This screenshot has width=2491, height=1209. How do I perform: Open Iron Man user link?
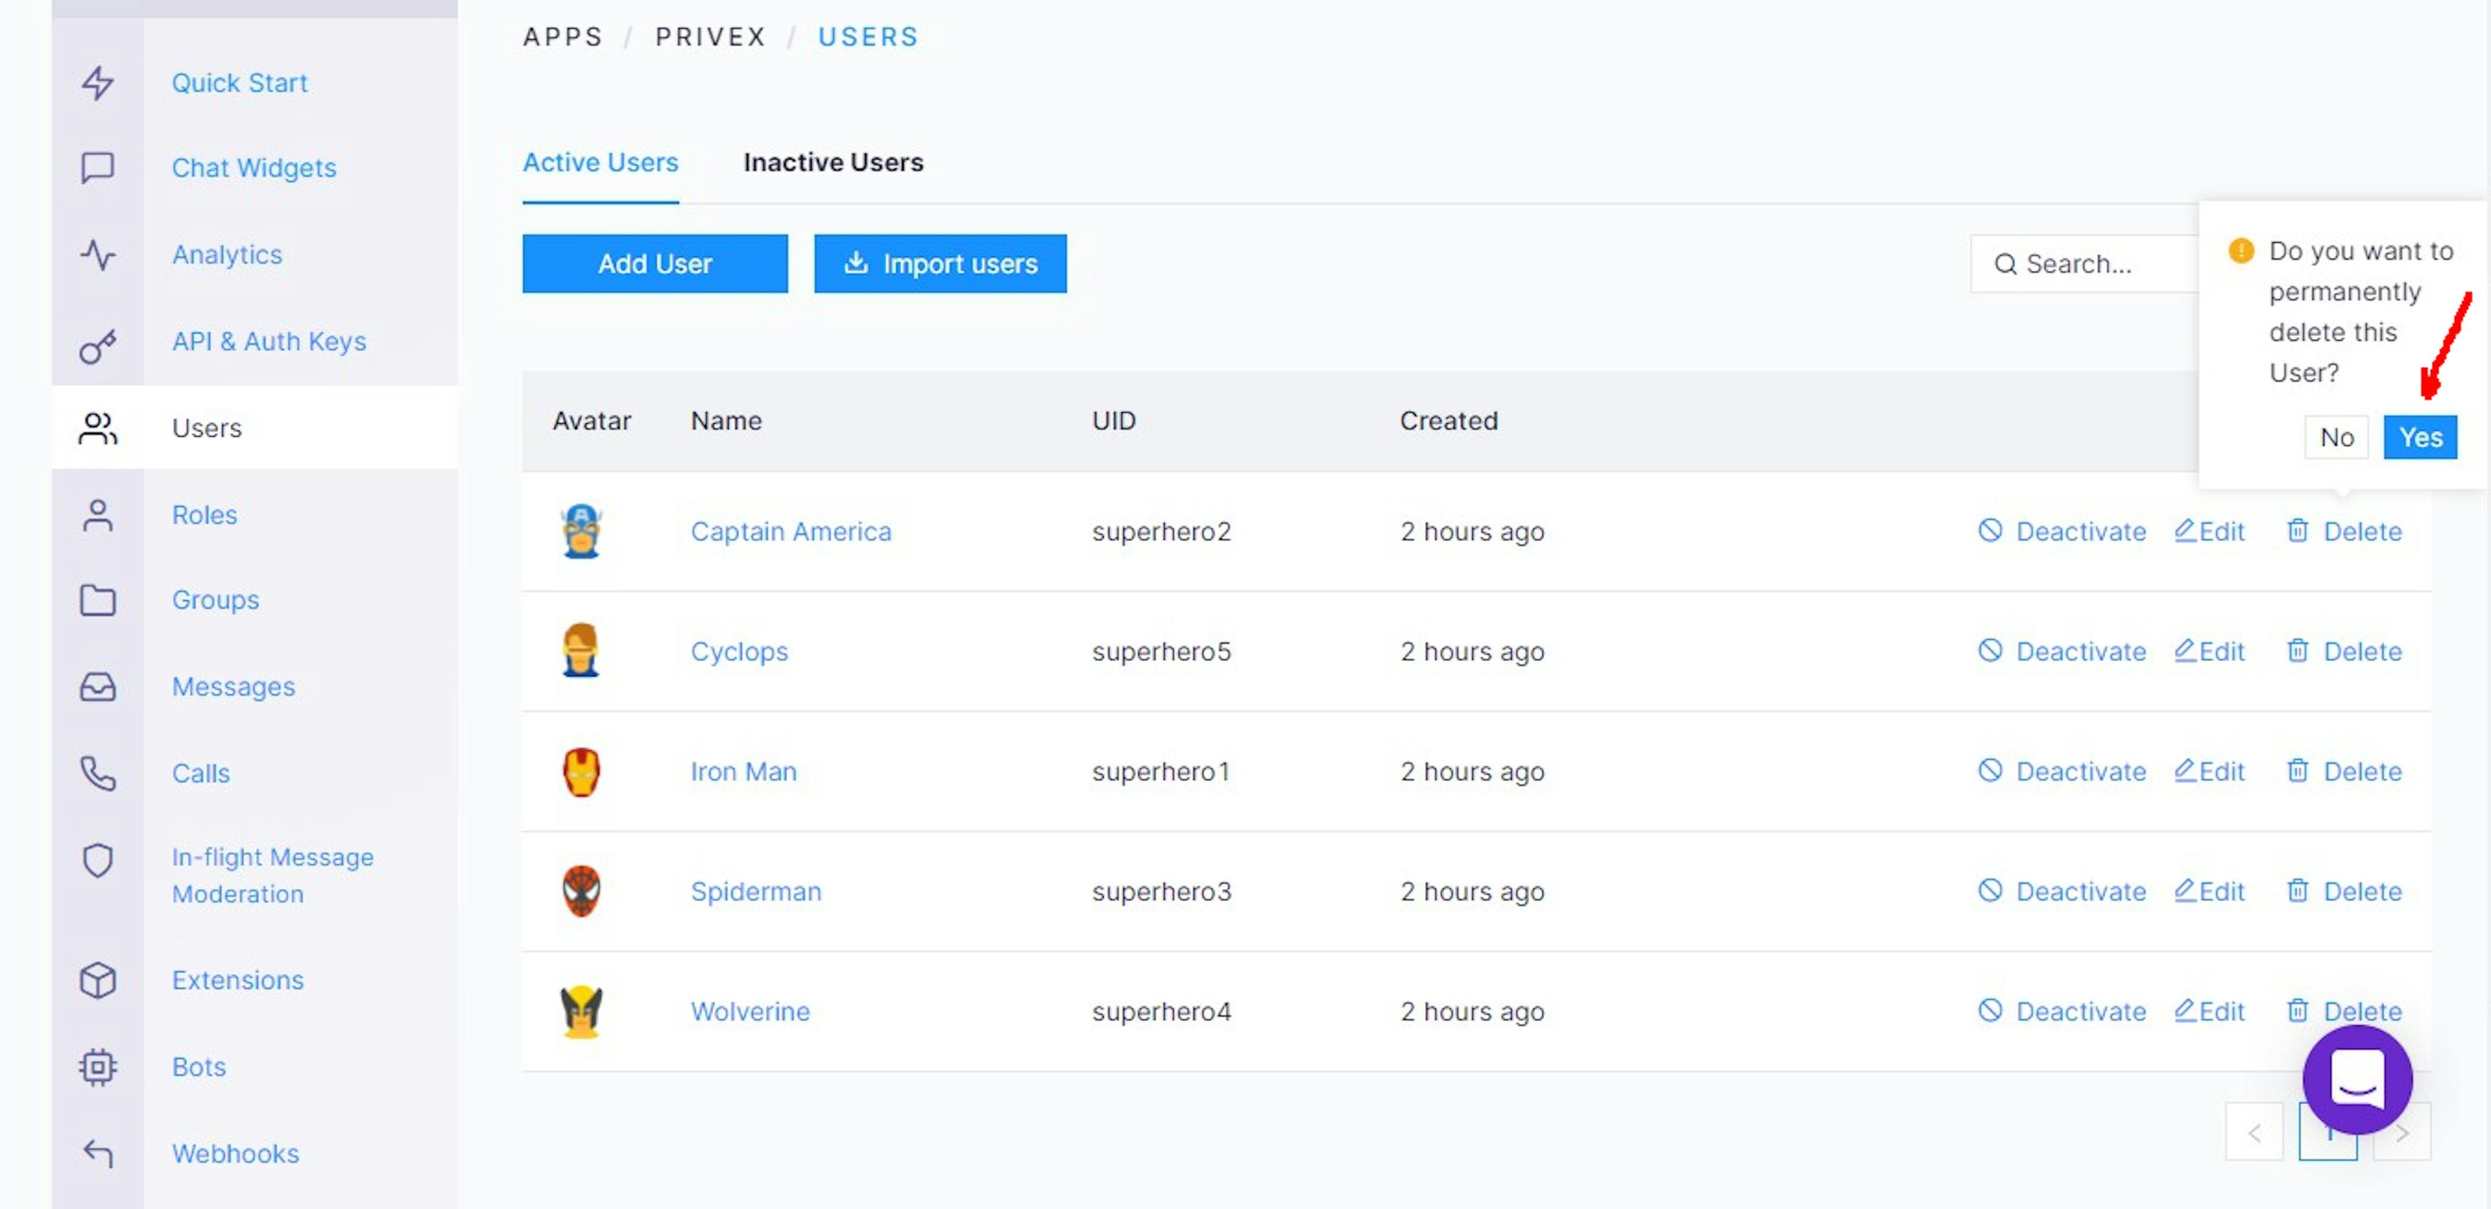pos(743,772)
